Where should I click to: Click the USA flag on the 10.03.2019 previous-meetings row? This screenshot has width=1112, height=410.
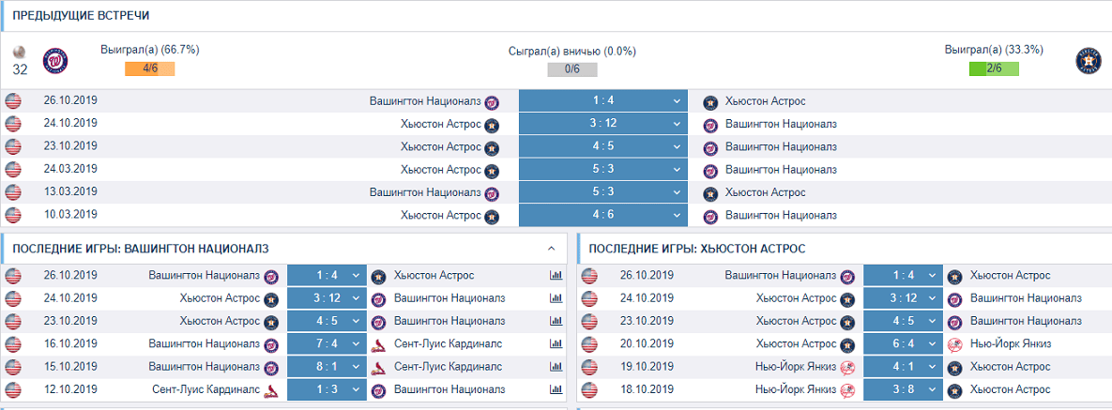[x=13, y=216]
